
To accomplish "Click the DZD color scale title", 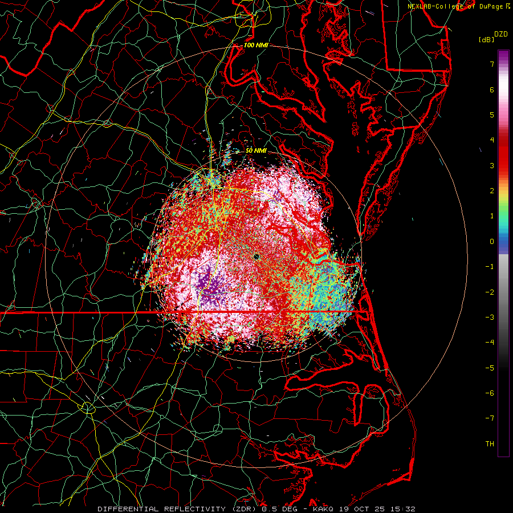I will (x=501, y=34).
